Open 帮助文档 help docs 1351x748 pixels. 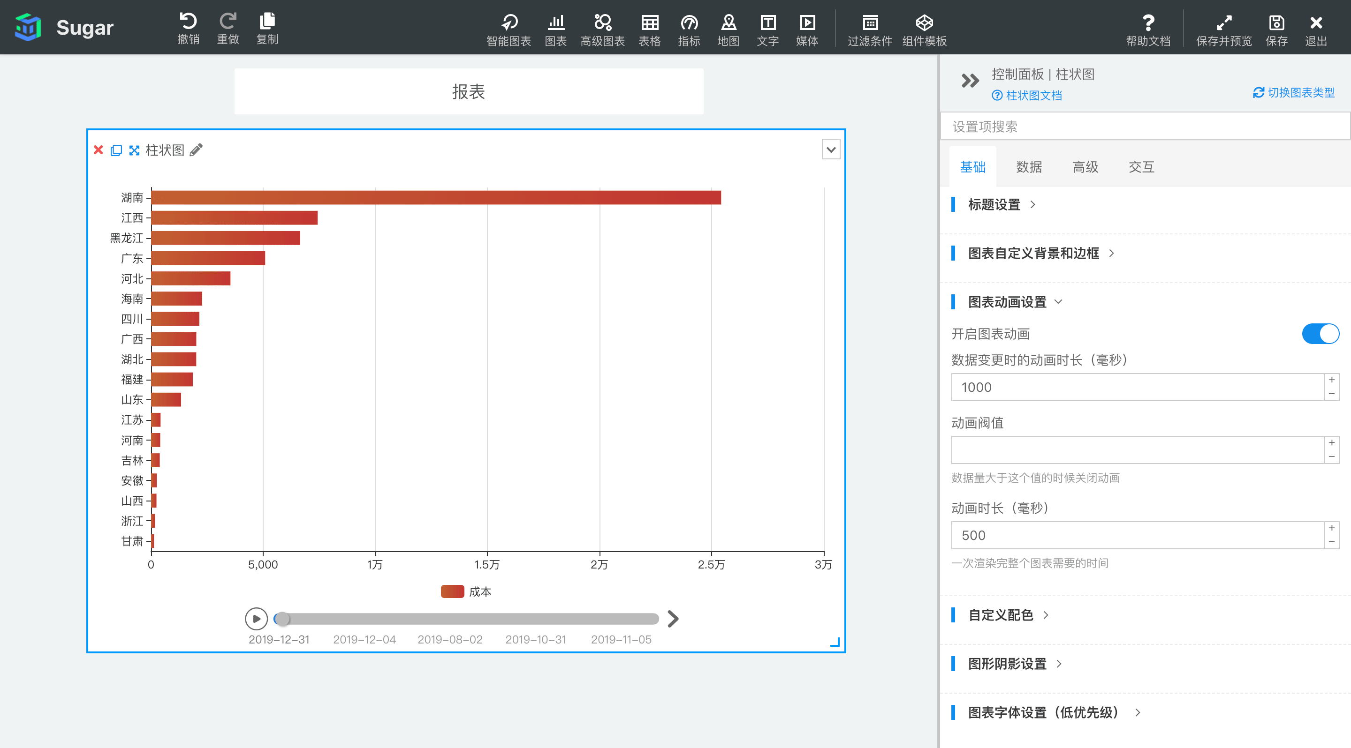1148,30
